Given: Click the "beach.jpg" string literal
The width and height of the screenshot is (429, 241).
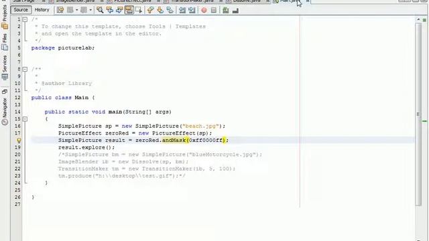Looking at the screenshot, I should tap(201, 126).
